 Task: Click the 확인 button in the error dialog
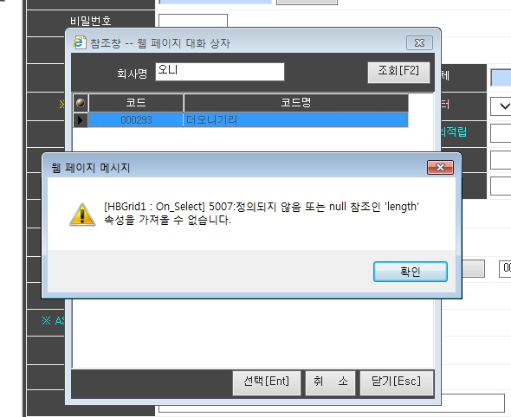coord(411,272)
